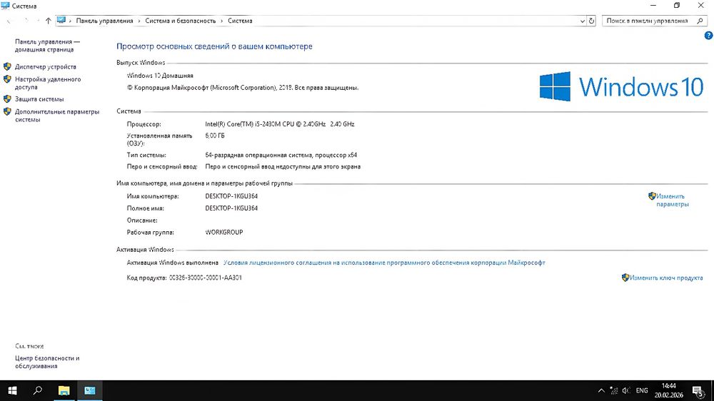Click shield icon beside Настройка удаленного доступа
Screen dimensions: 714x401
coord(7,78)
